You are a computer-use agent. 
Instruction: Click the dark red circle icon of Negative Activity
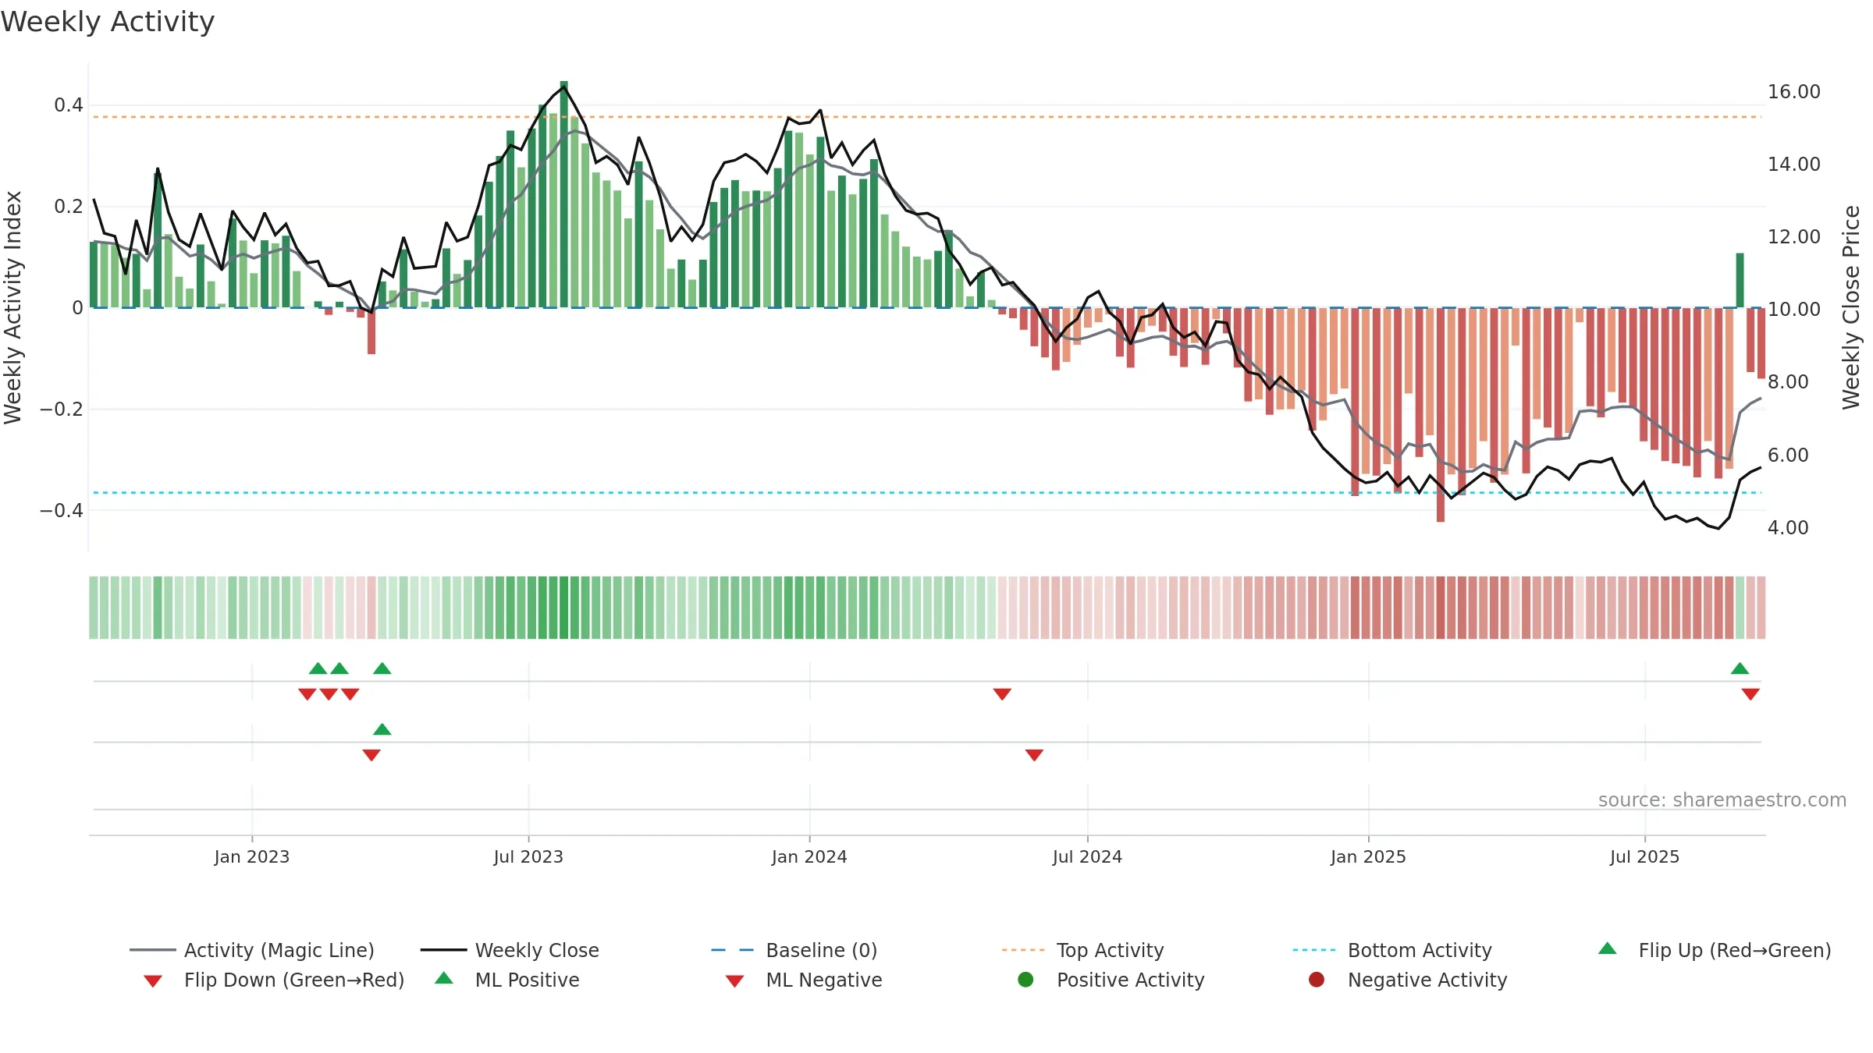coord(1317,980)
